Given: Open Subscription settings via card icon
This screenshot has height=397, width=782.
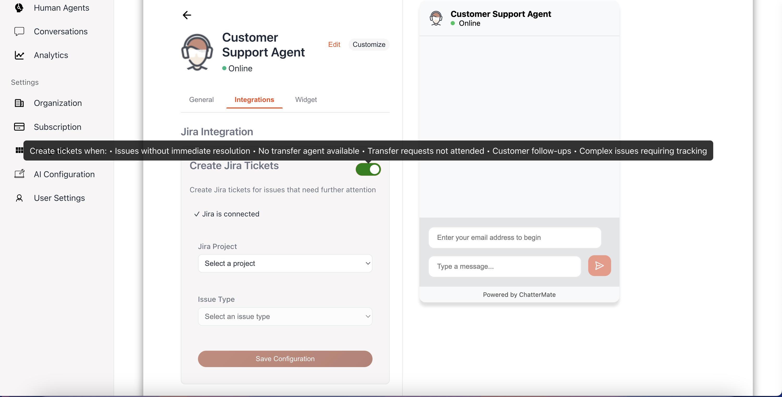Looking at the screenshot, I should coord(19,126).
